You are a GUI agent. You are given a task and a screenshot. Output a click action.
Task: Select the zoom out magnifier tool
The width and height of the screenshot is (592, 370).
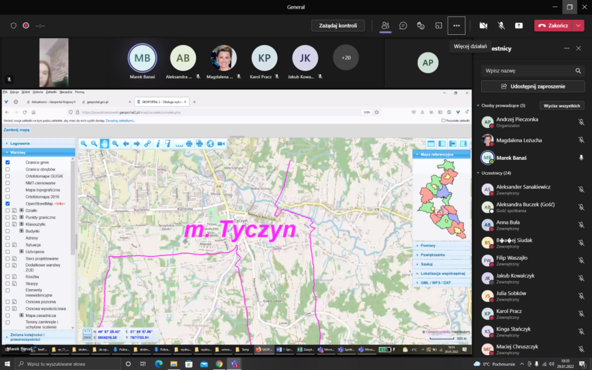[94, 144]
